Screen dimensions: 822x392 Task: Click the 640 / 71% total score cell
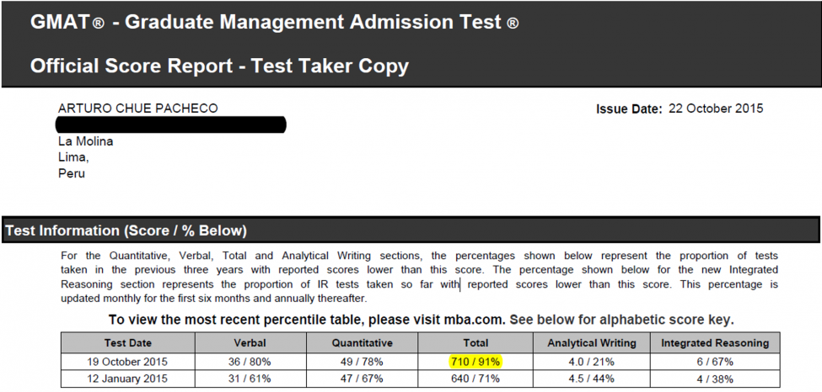click(x=475, y=379)
